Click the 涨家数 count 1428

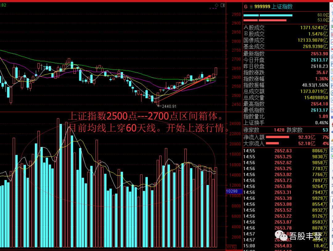click(279, 130)
